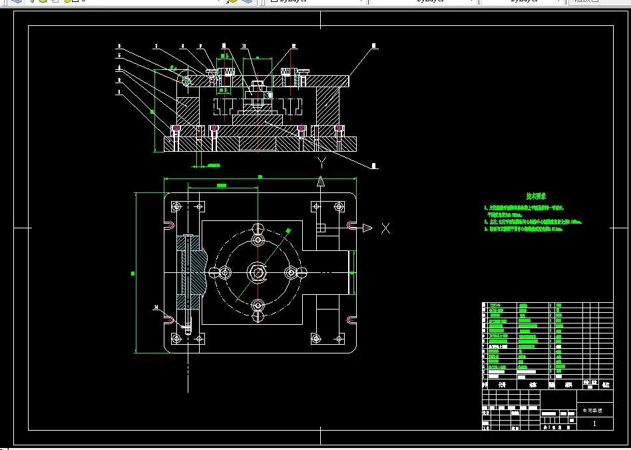Pick the bottom bolt on the dashed bolt circle
This screenshot has height=450, width=631.
[258, 305]
